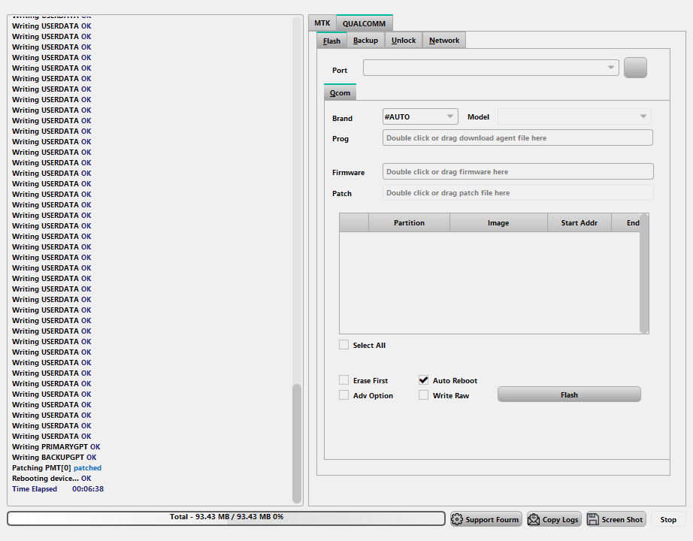Image resolution: width=693 pixels, height=541 pixels.
Task: Go to the Unlock tab
Action: (404, 41)
